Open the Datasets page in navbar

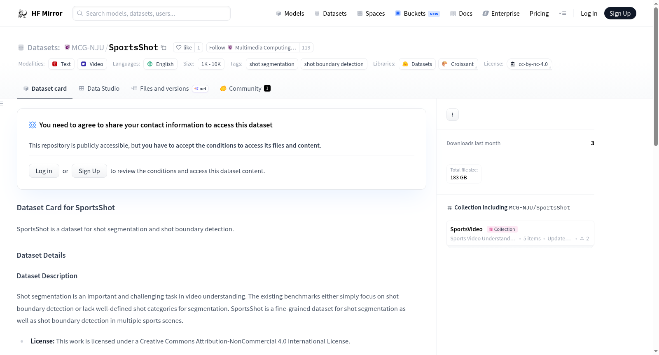point(330,13)
